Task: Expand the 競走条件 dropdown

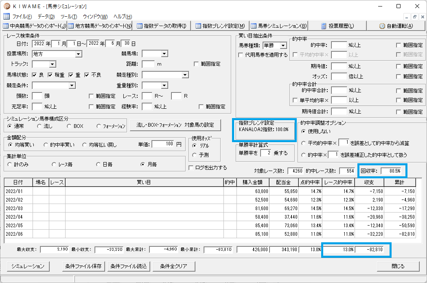Action: (72, 86)
